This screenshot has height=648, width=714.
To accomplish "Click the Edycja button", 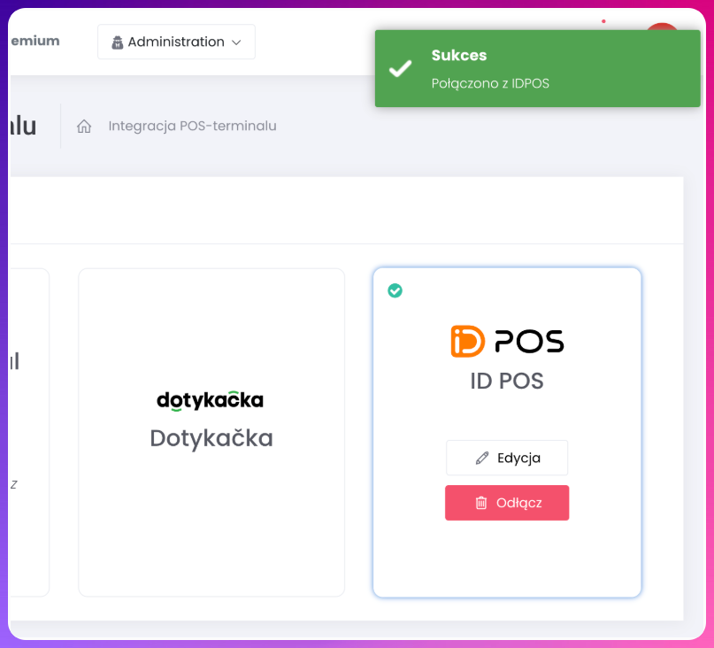I will [x=506, y=458].
